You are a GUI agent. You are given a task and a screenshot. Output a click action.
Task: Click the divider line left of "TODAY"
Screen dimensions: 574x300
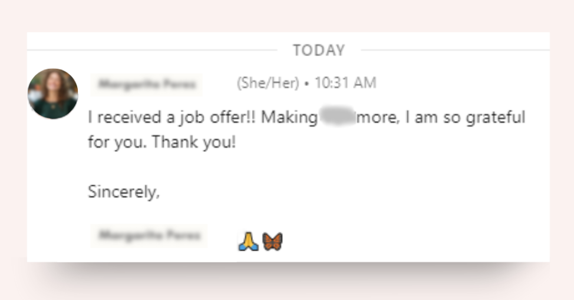(152, 51)
